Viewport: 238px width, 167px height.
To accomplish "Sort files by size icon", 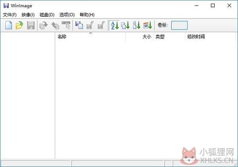I will 136,25.
